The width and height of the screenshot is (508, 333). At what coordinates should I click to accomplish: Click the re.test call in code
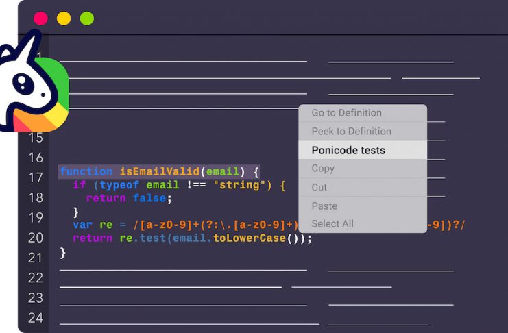143,238
